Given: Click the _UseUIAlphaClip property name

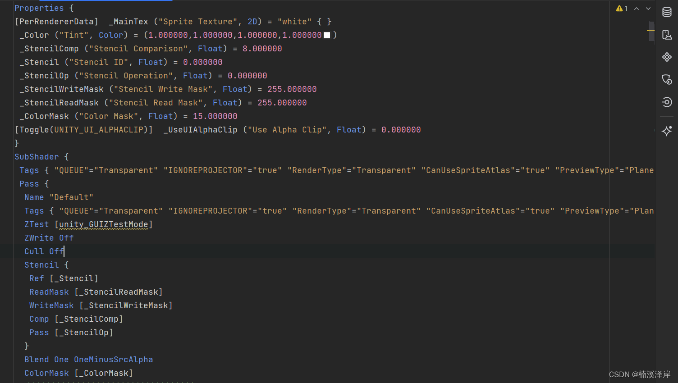Looking at the screenshot, I should 200,130.
